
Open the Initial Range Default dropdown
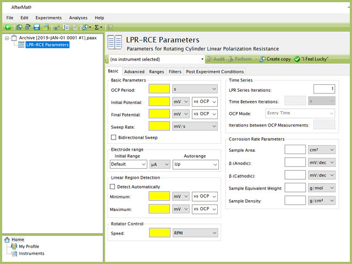coord(128,164)
